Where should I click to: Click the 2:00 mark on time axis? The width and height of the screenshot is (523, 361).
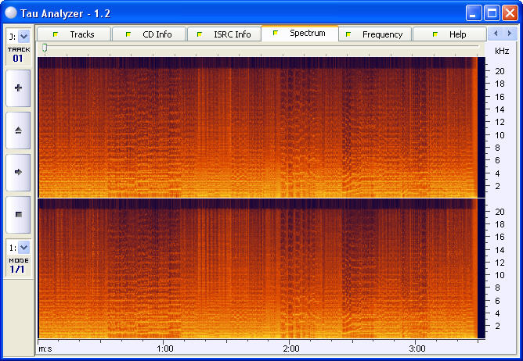pos(290,348)
